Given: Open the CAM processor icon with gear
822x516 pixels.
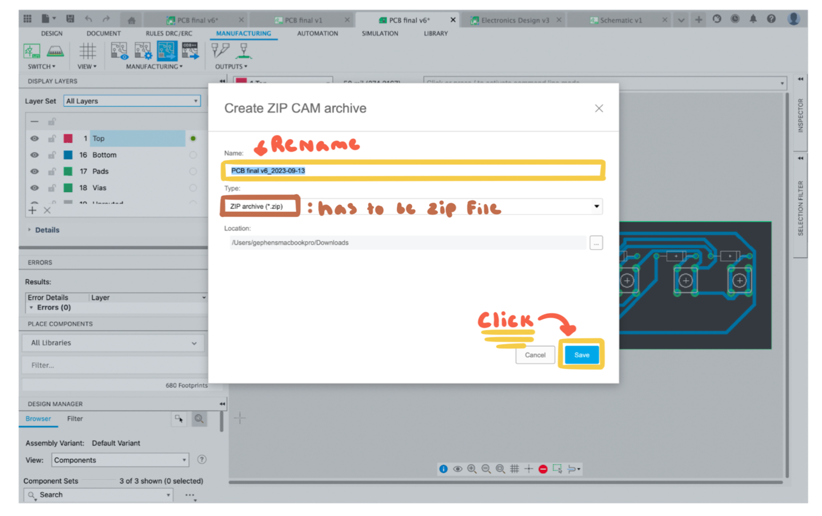Looking at the screenshot, I should coord(143,51).
